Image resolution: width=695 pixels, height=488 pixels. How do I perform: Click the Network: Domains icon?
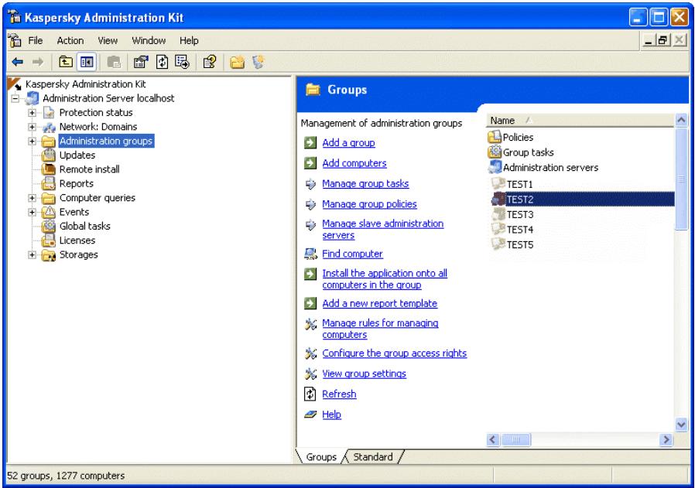point(49,127)
